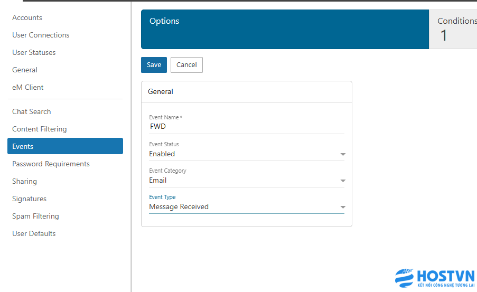Navigate to Chat Search

[32, 111]
